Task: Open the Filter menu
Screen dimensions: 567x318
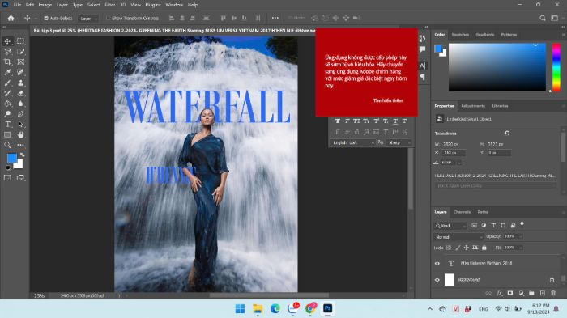Action: point(109,5)
